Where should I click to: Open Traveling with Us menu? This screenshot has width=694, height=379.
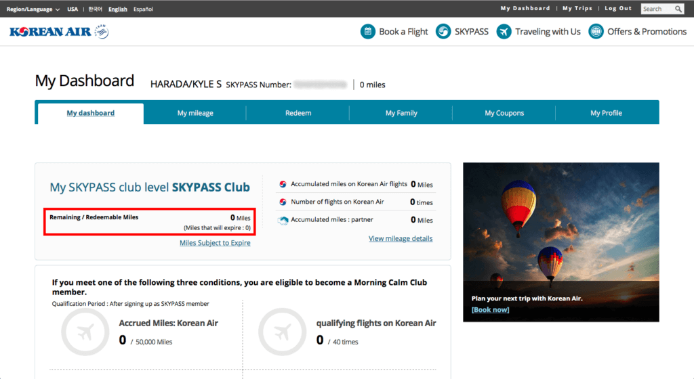[548, 31]
